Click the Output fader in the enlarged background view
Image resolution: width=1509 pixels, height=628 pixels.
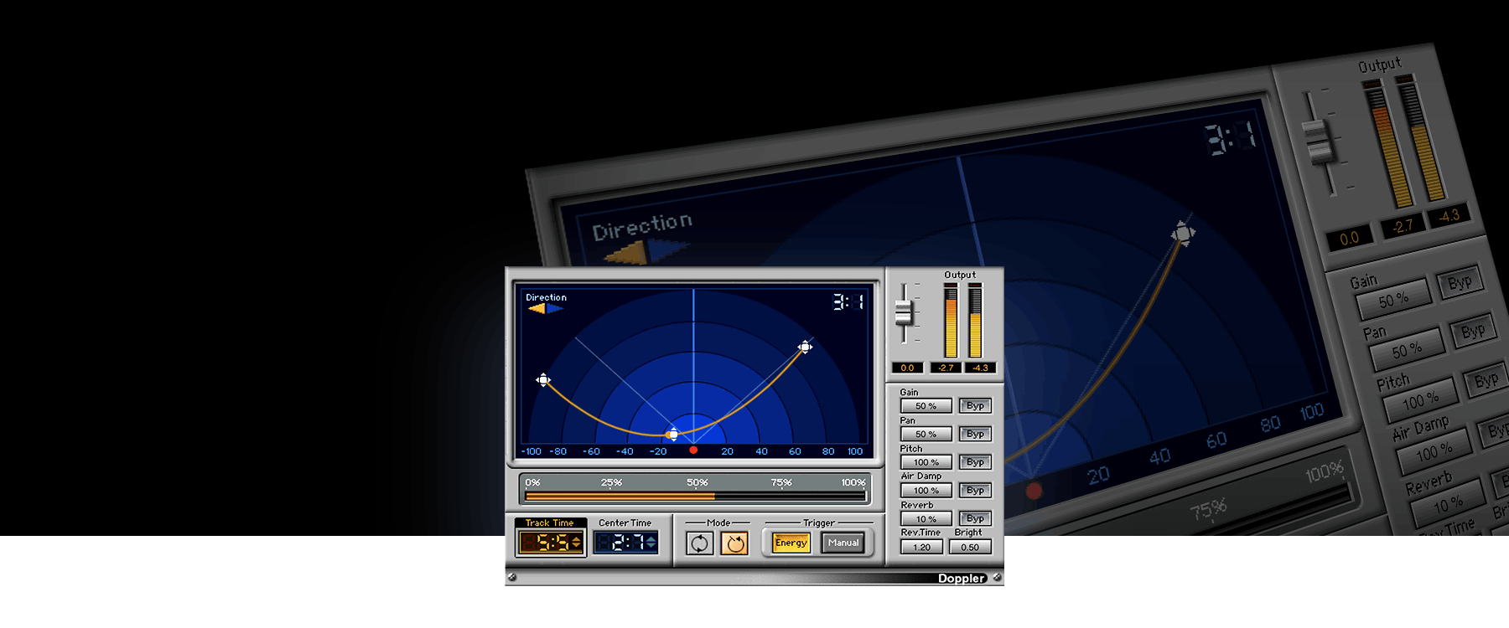[x=1319, y=141]
